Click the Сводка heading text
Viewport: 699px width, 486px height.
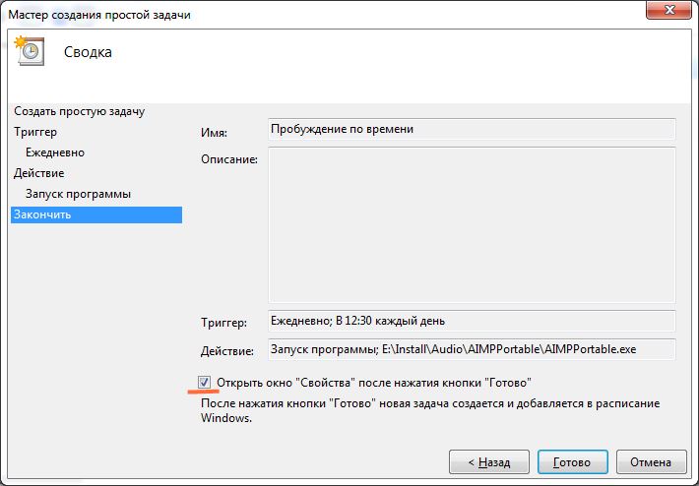click(x=88, y=52)
